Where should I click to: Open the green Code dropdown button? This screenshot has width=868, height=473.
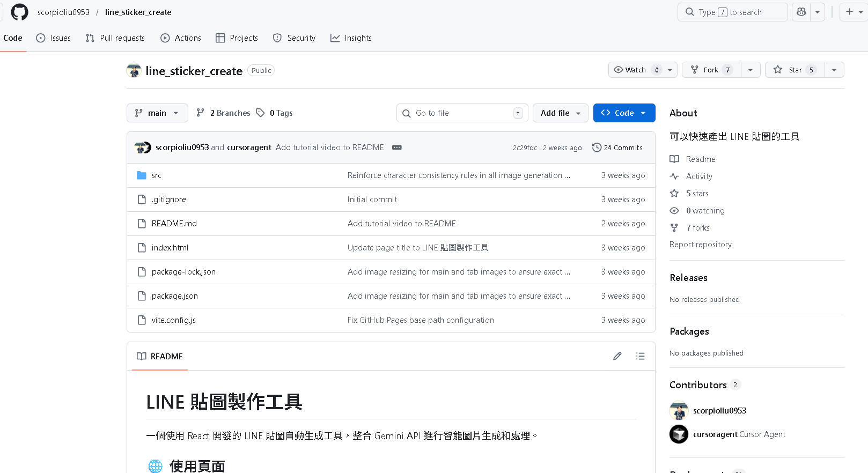(624, 113)
